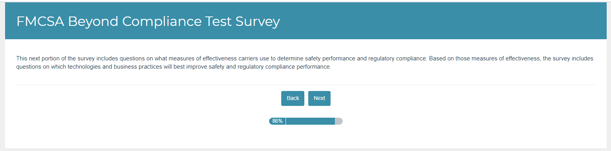Click the FMCSA Beyond Compliance Test Survey title
Screen dimensions: 611x151
pyautogui.click(x=148, y=22)
